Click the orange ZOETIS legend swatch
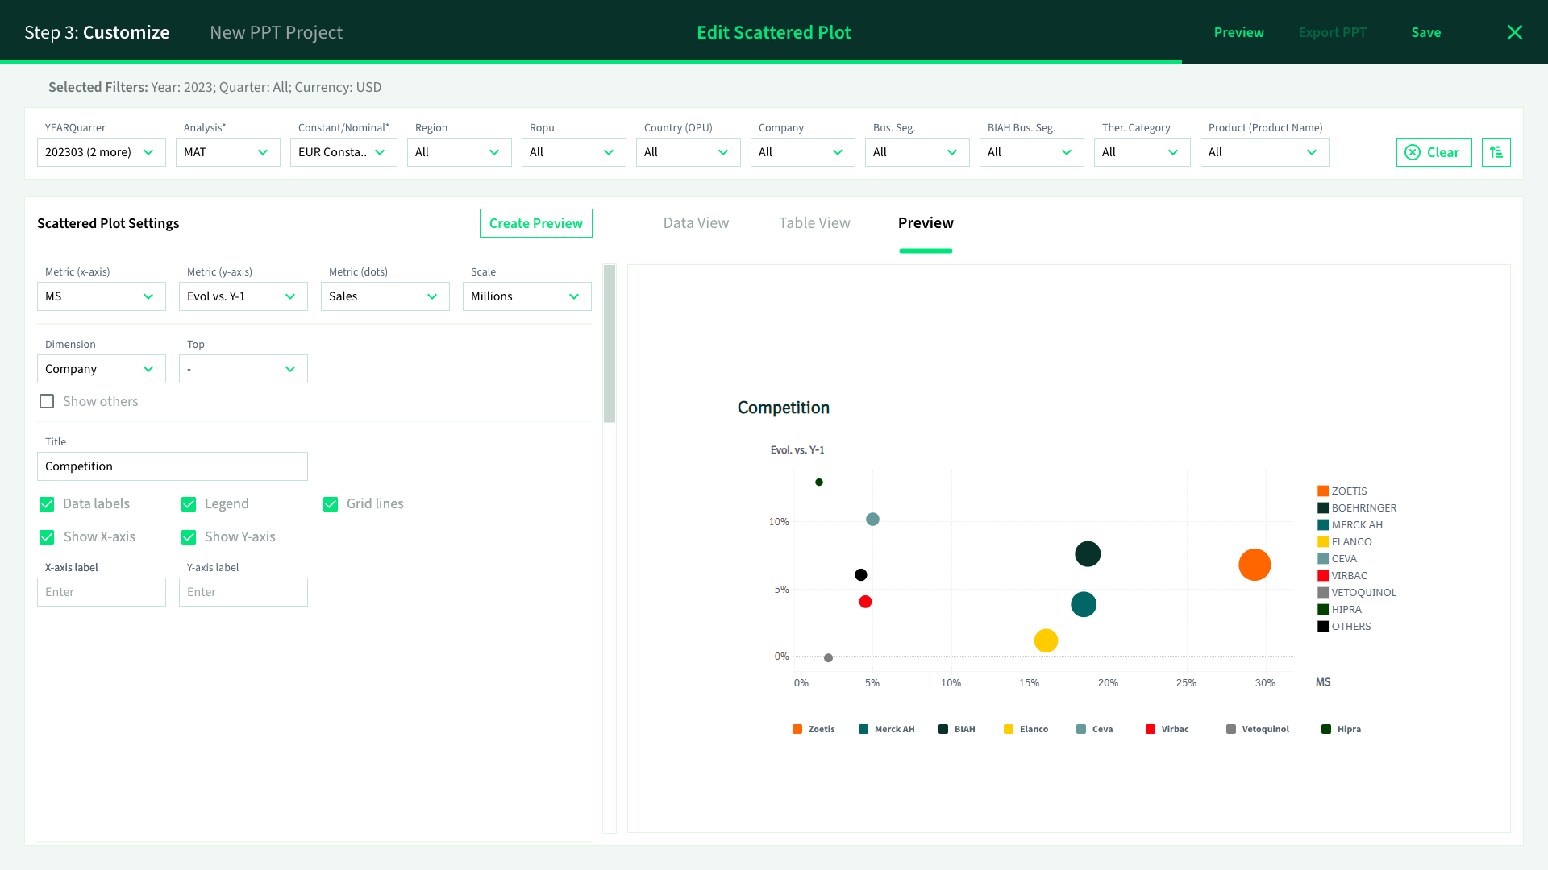This screenshot has height=870, width=1548. (x=1323, y=491)
